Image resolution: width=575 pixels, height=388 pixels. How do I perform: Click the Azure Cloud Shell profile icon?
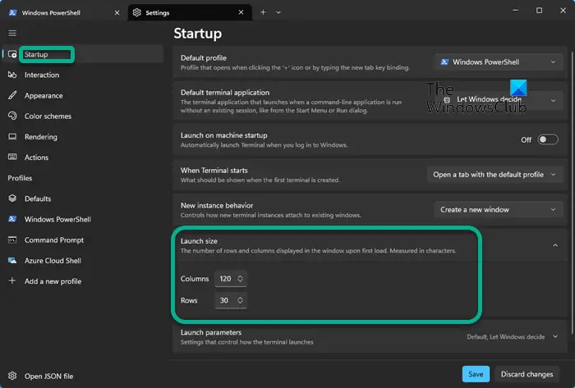(12, 260)
